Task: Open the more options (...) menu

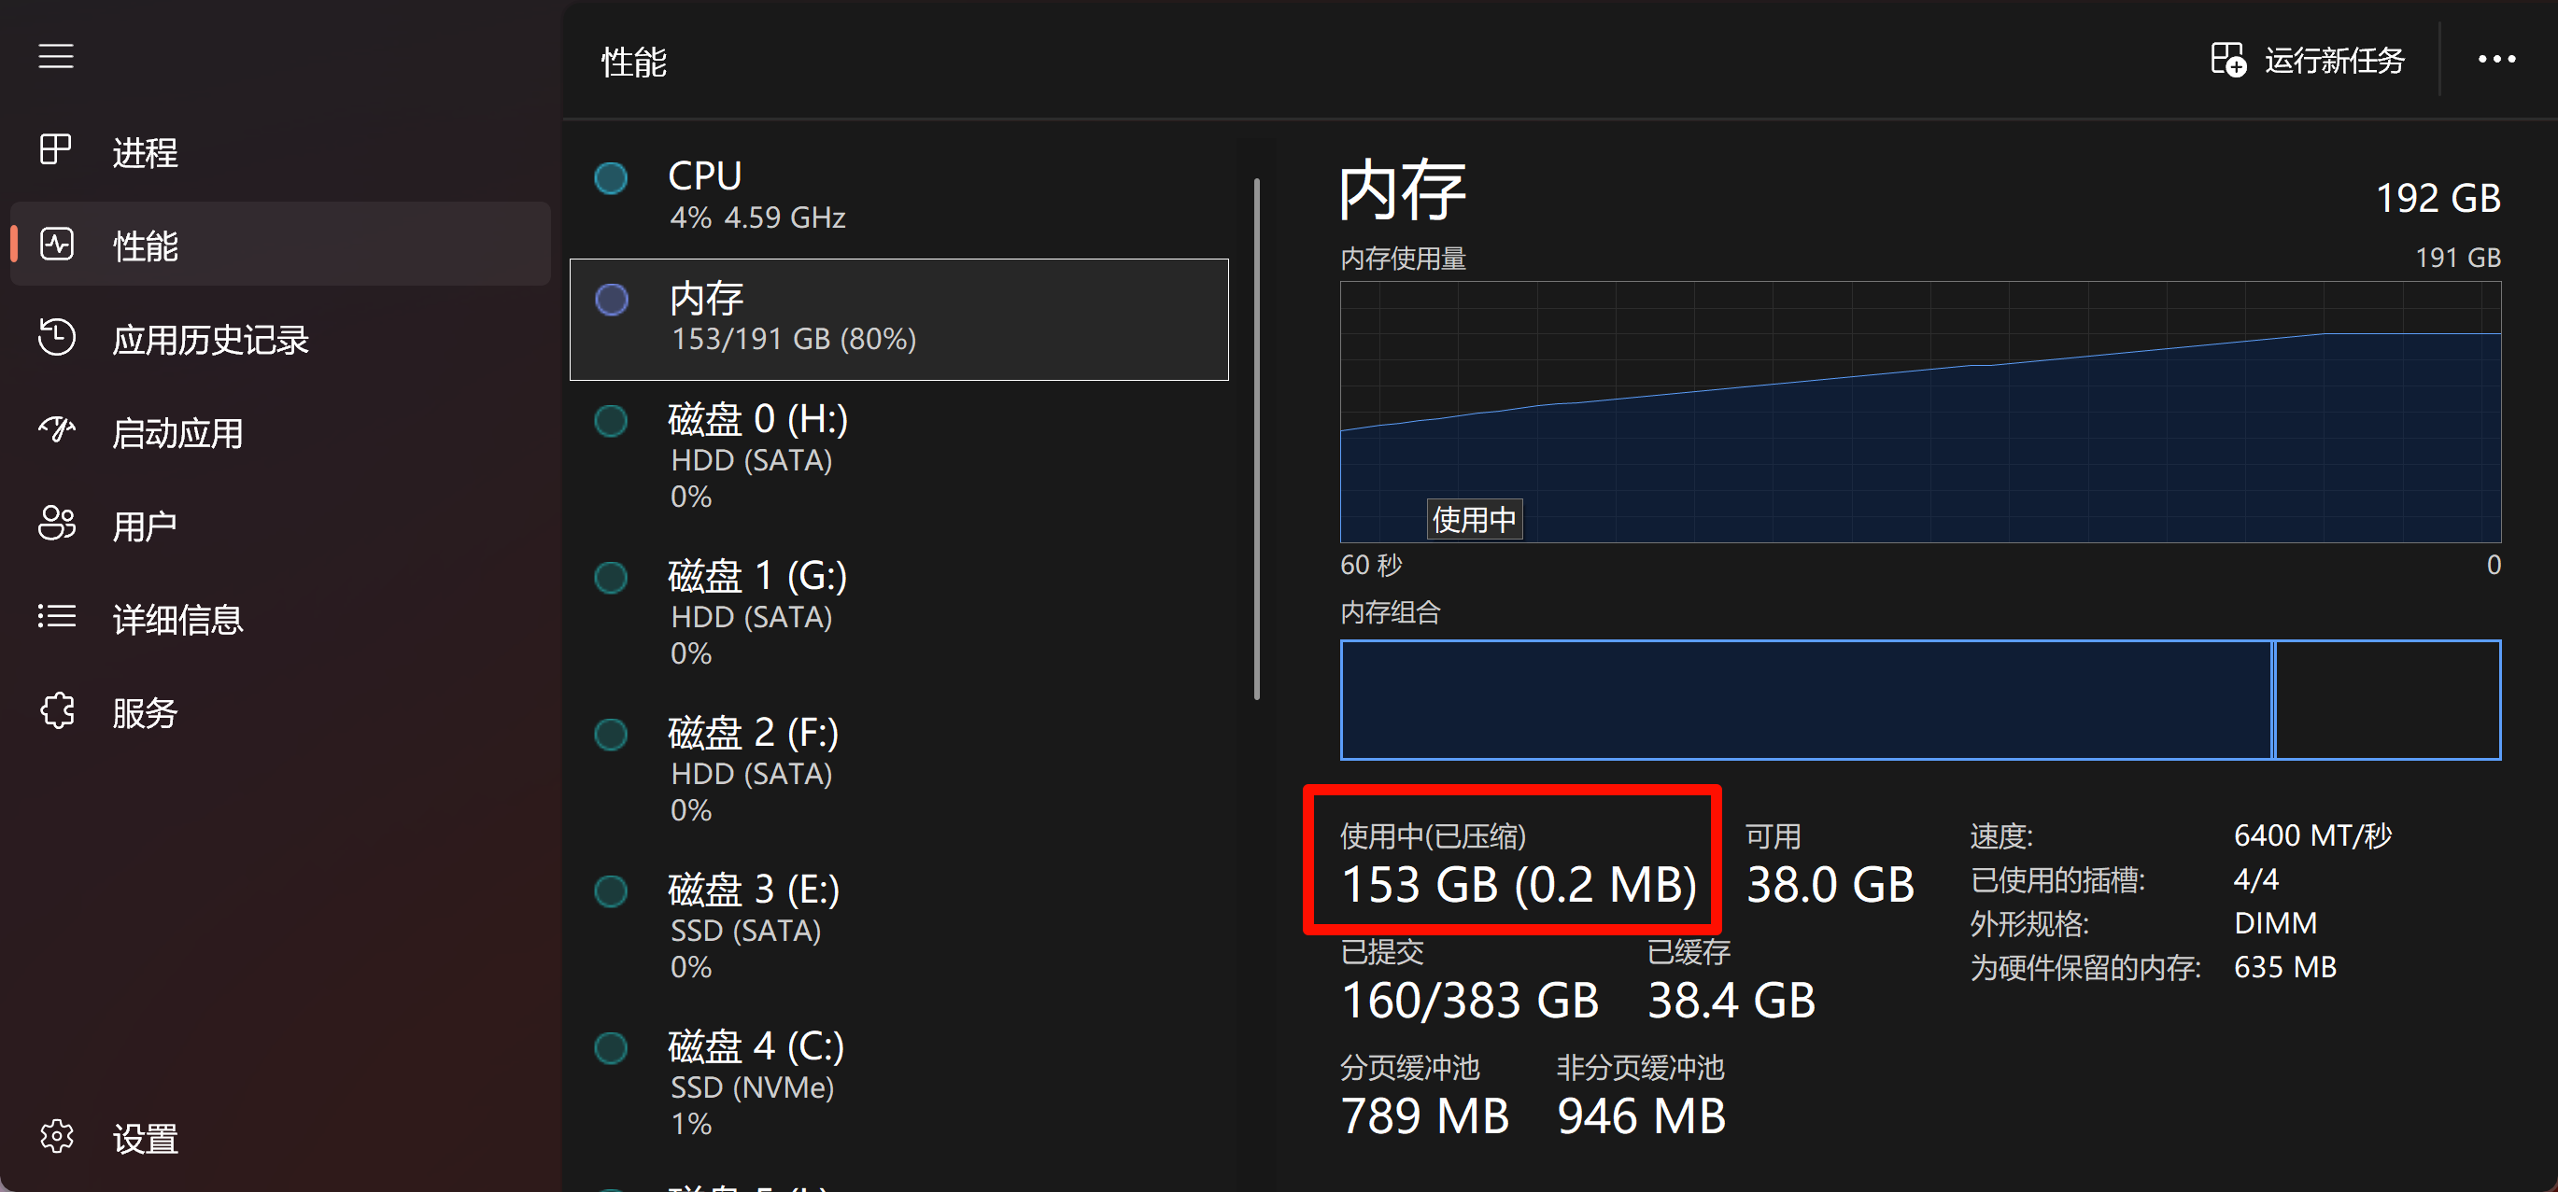Action: tap(2495, 60)
